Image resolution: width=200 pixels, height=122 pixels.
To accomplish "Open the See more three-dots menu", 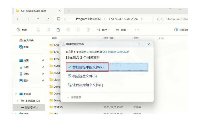I will pos(137,30).
